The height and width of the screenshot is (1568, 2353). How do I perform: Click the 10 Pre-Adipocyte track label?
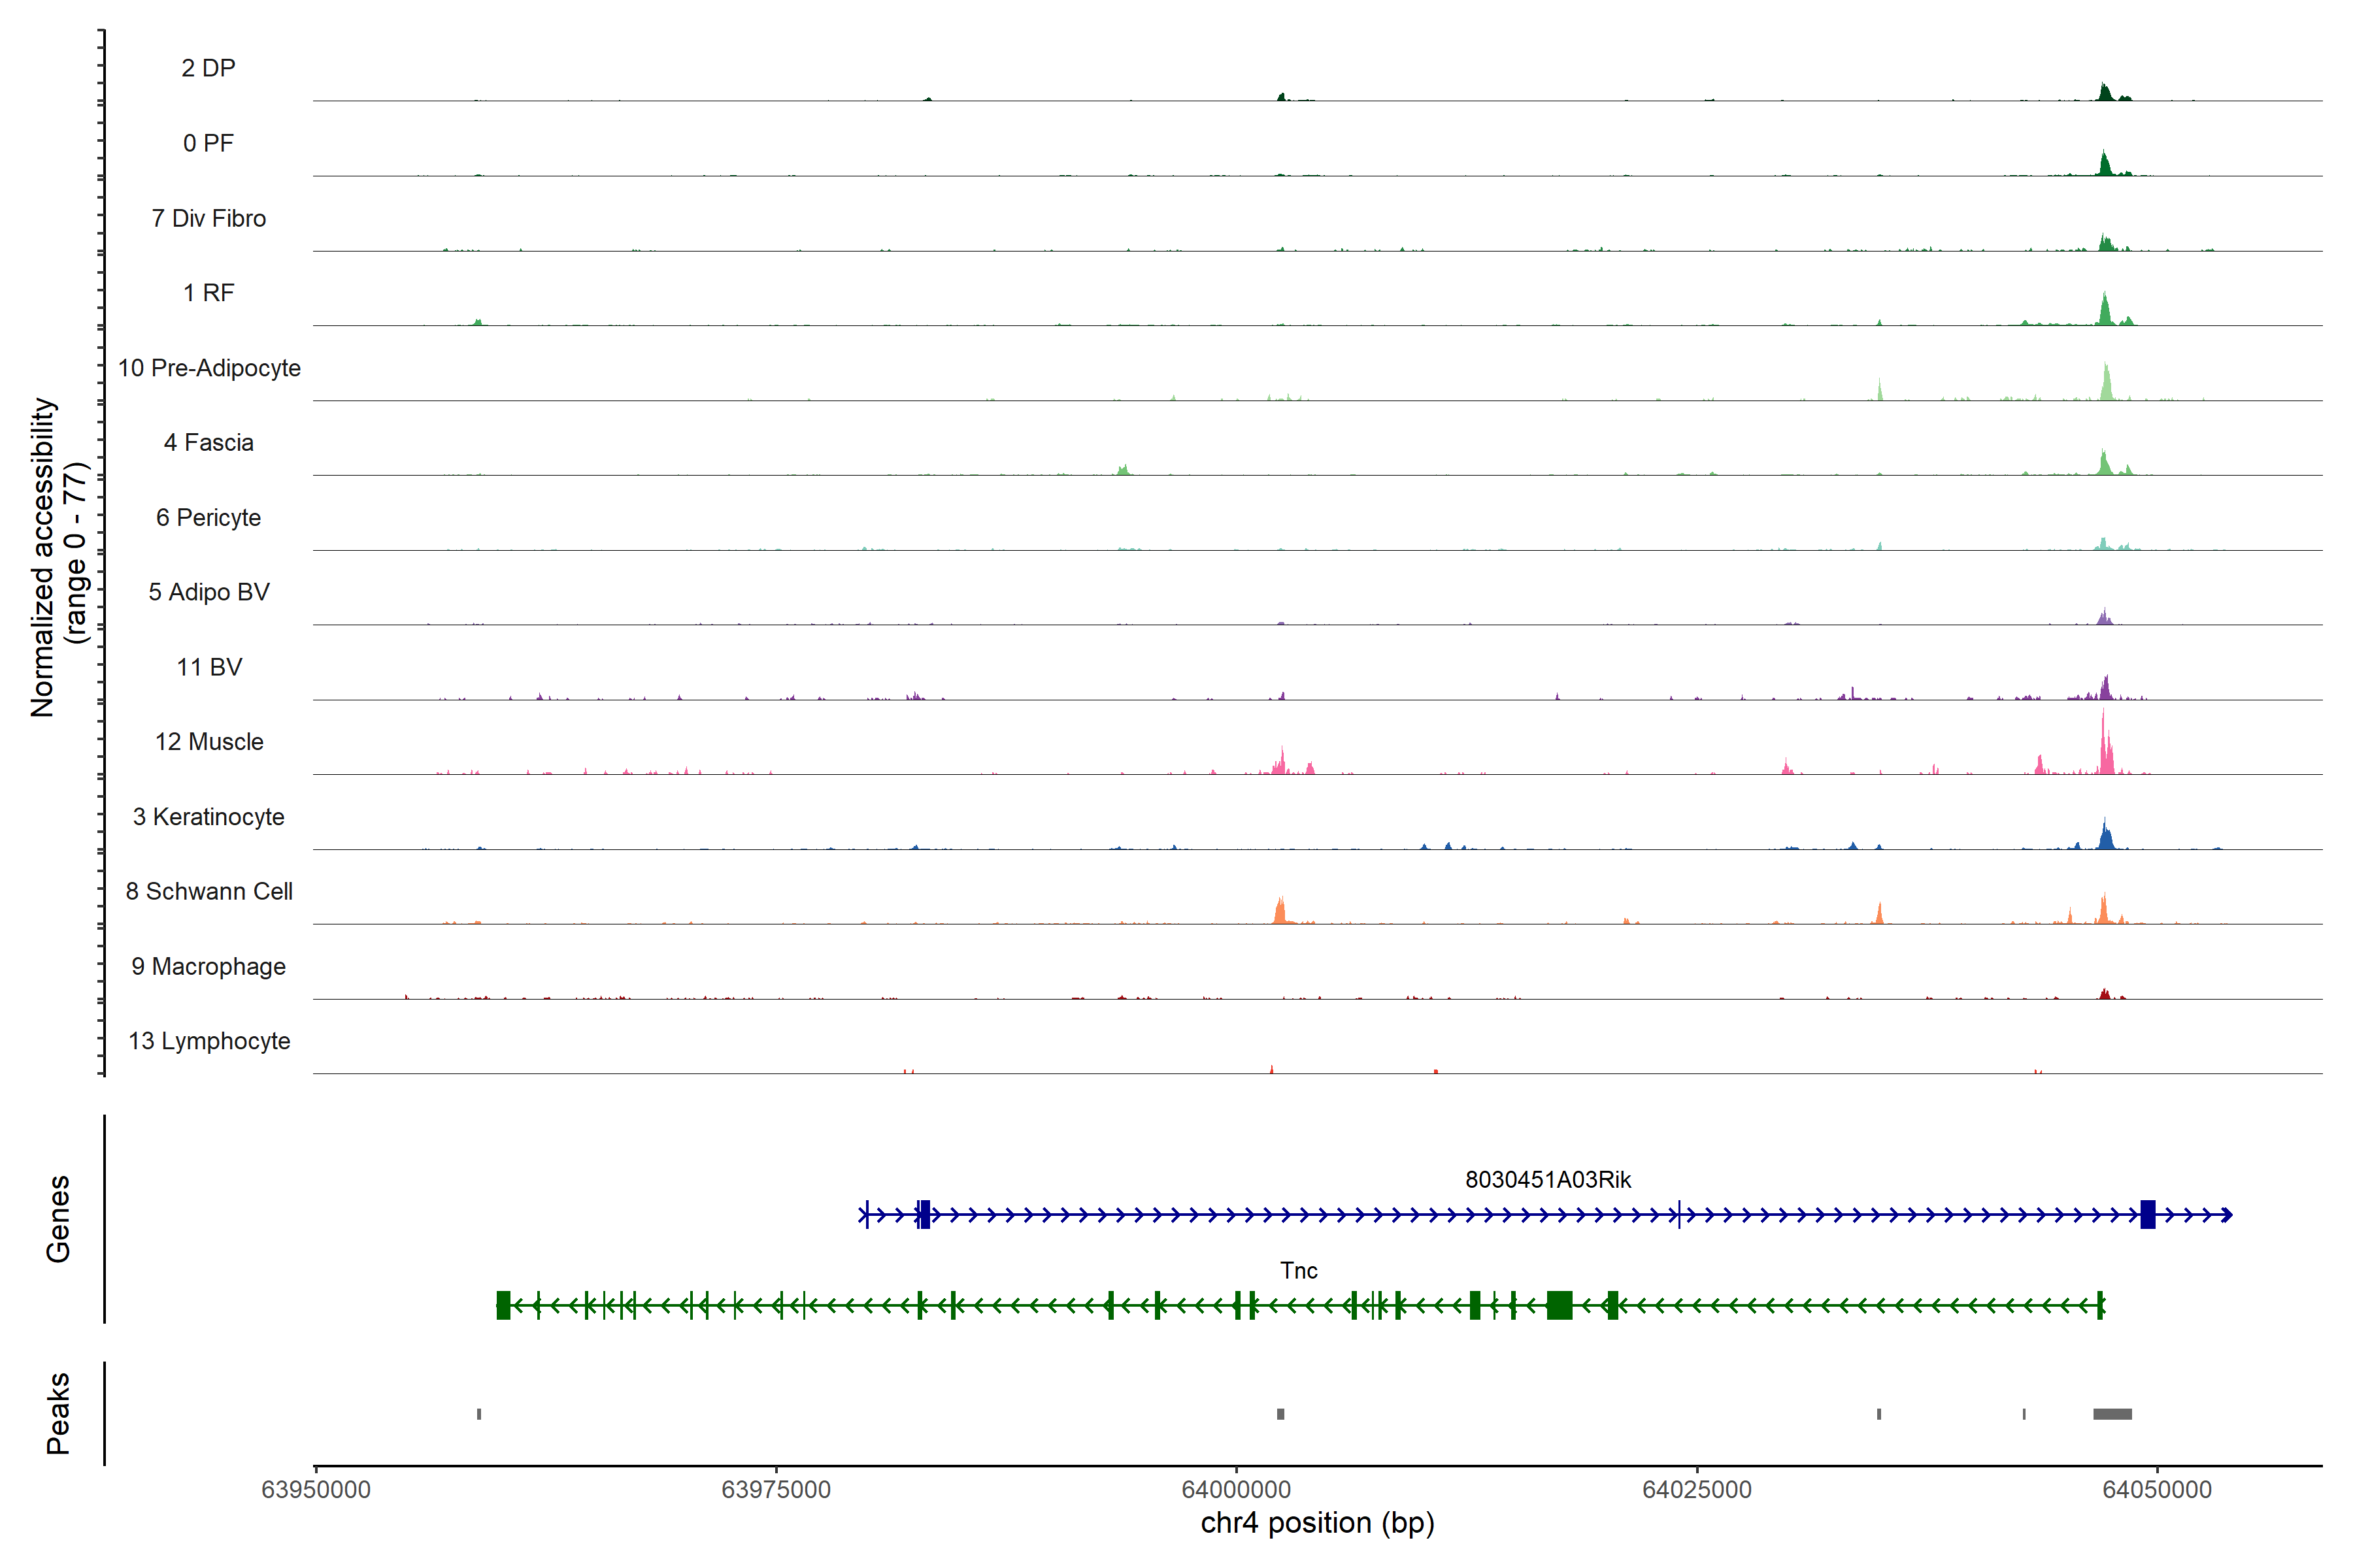click(x=209, y=368)
